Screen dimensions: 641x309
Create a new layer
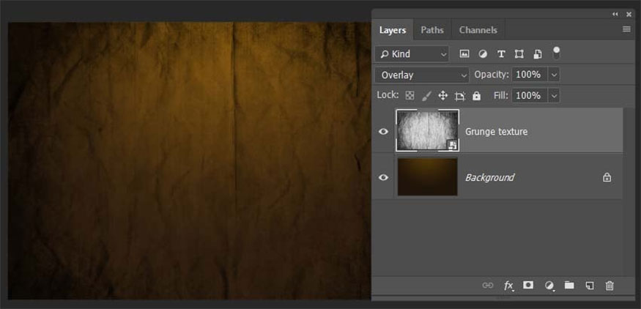tap(589, 286)
